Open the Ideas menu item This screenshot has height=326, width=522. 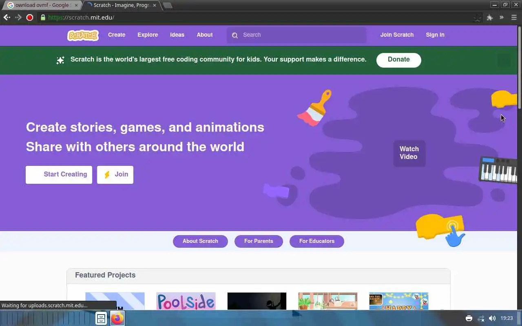[x=177, y=35]
